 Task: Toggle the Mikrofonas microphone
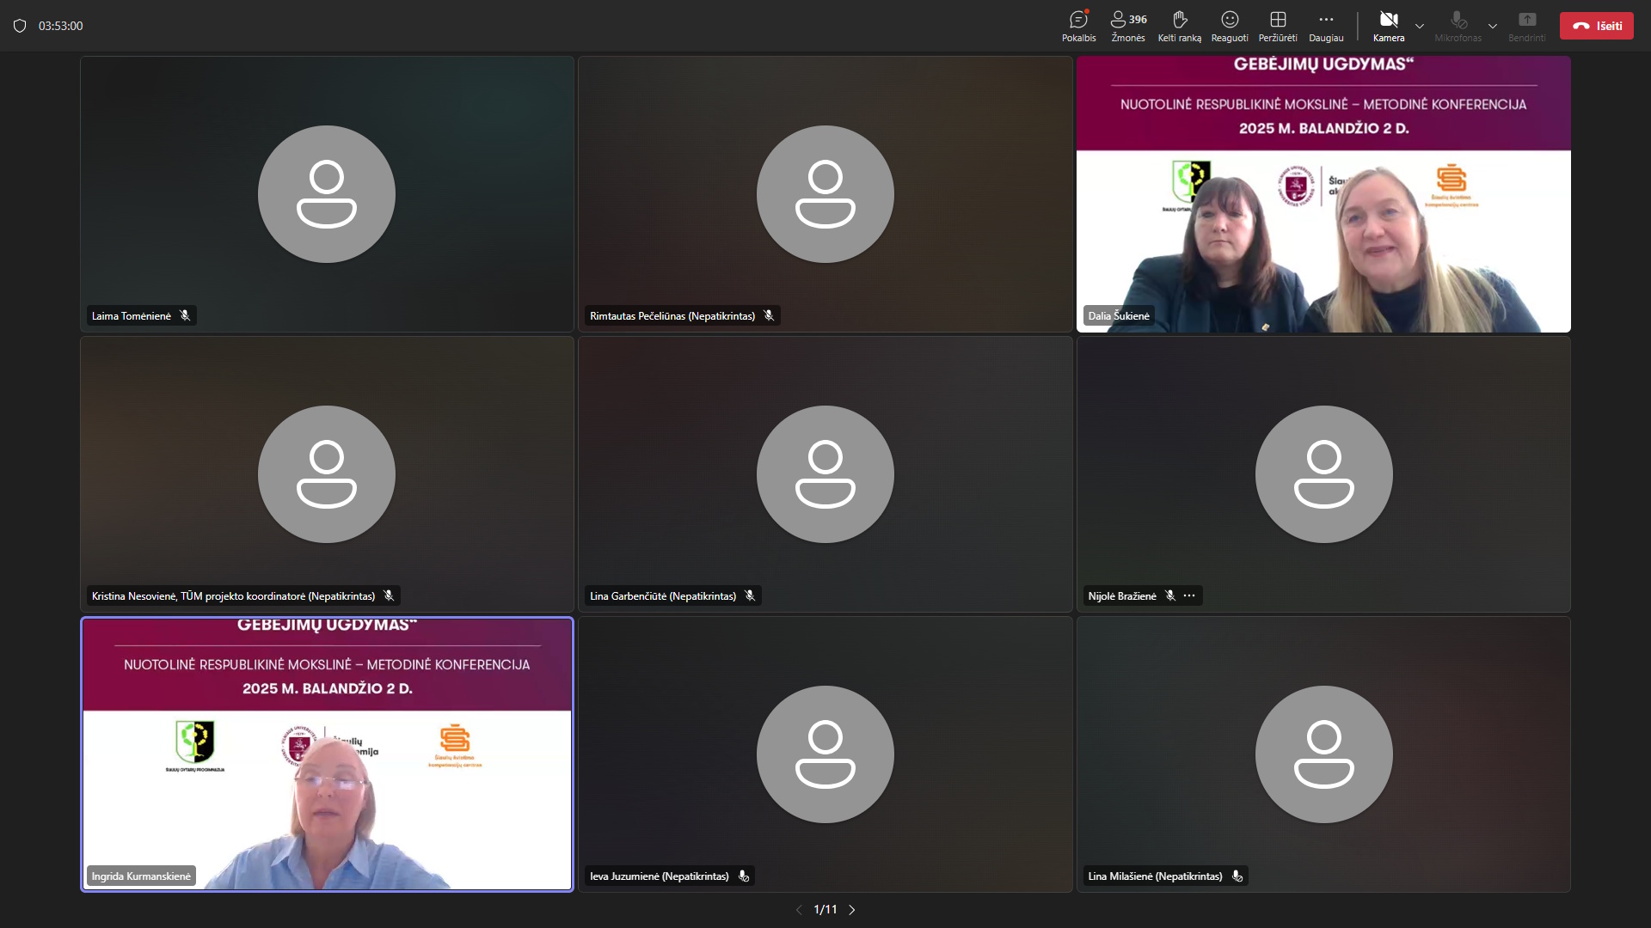1458,25
